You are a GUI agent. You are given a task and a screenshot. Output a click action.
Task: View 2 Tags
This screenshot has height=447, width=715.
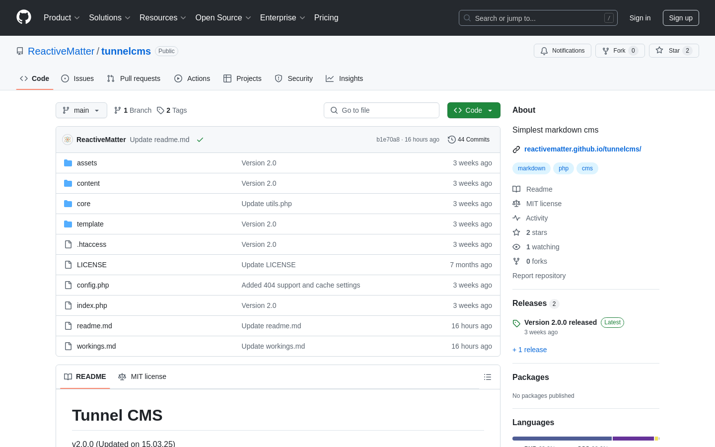pos(172,110)
